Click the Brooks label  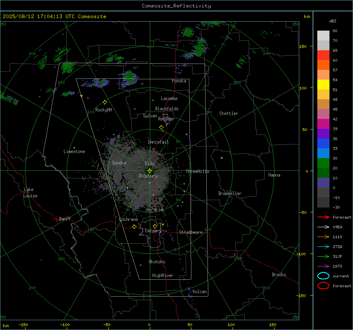pos(279,275)
